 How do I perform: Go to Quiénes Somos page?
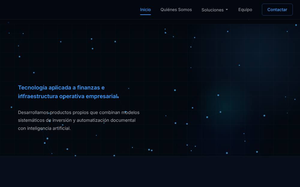tap(176, 10)
